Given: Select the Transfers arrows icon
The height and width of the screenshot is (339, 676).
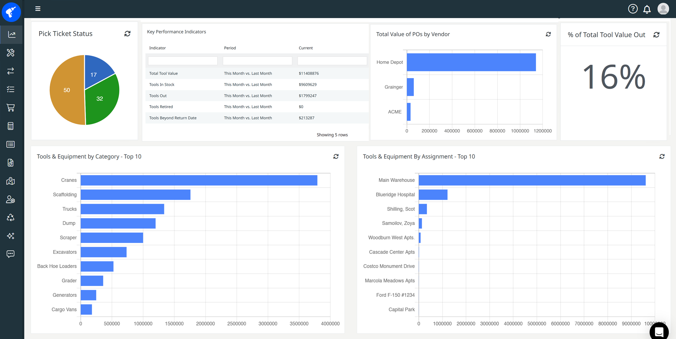Looking at the screenshot, I should [x=10, y=71].
